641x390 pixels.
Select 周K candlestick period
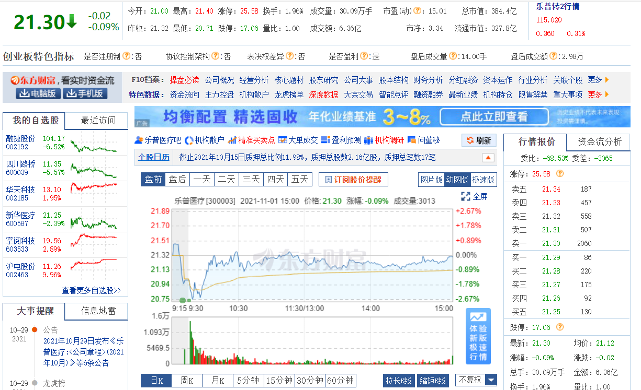coord(187,381)
